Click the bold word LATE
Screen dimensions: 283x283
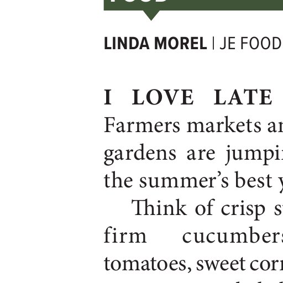click(243, 97)
